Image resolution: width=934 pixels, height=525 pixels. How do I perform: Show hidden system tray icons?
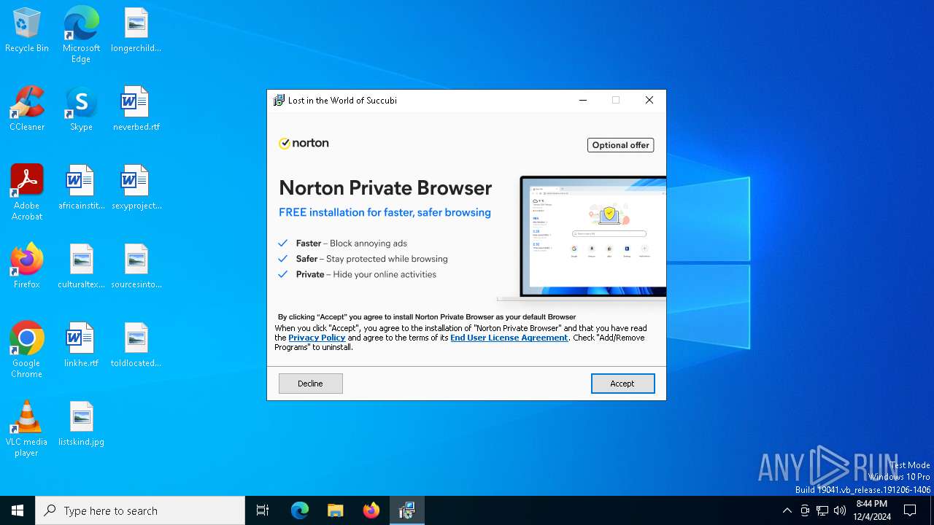click(787, 510)
